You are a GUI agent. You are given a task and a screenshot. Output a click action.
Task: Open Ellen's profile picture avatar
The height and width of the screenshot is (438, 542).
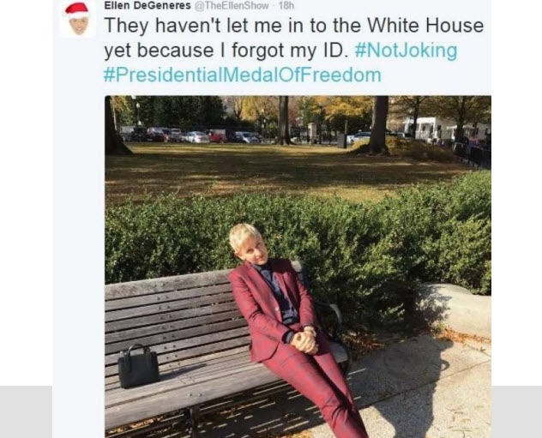(x=77, y=20)
